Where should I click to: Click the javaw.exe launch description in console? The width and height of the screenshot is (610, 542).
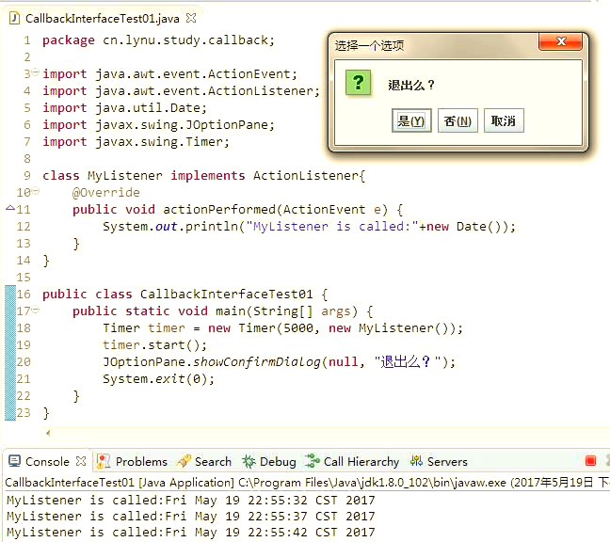click(307, 482)
